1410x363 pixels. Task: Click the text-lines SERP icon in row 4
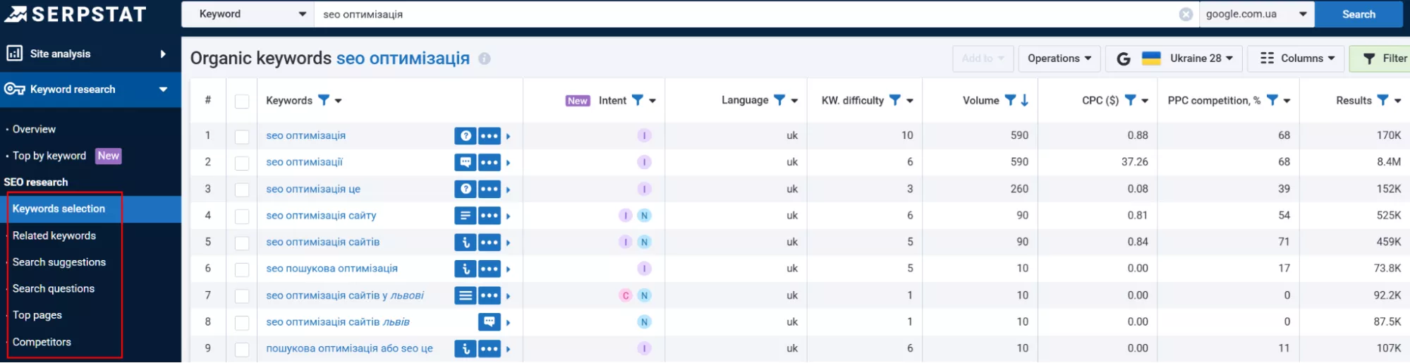pos(466,216)
